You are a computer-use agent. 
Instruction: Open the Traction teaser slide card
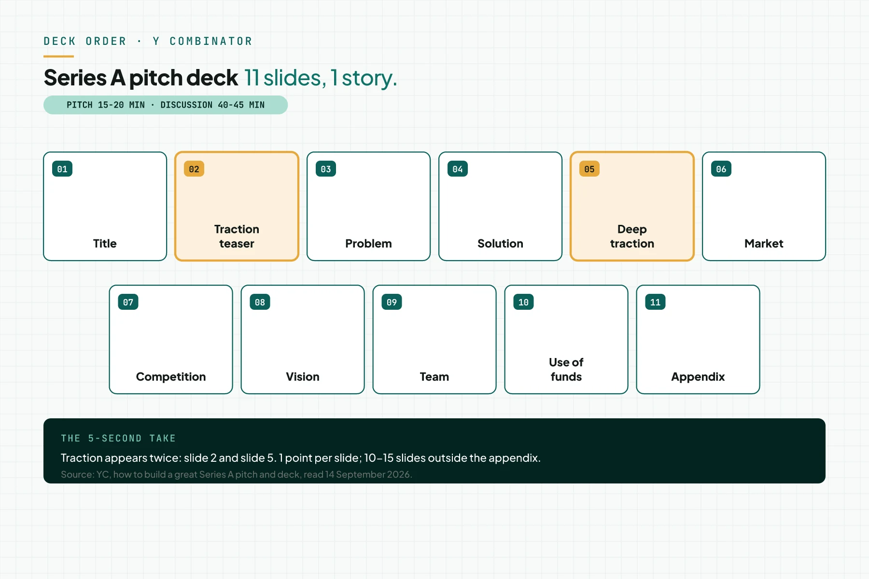pos(237,207)
